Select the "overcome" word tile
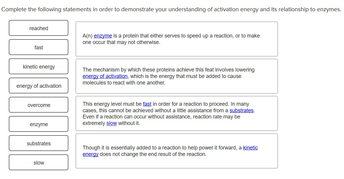 point(38,105)
